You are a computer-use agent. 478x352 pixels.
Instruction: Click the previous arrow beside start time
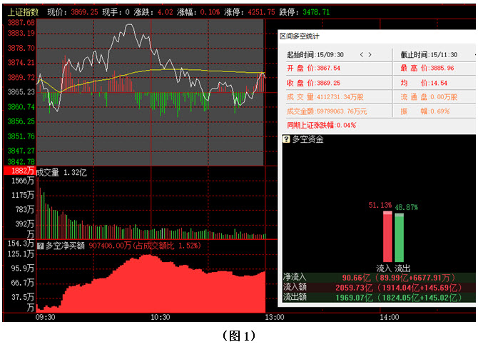(362, 54)
